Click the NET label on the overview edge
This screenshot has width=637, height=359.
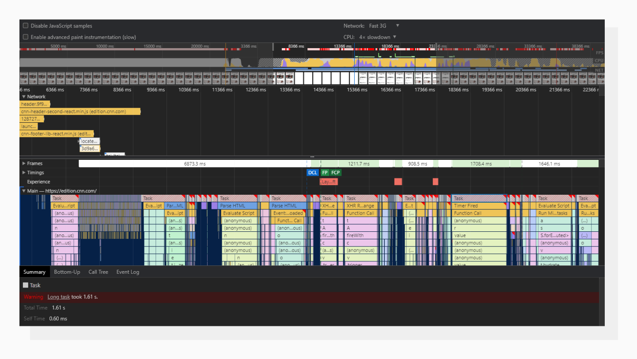coord(599,70)
